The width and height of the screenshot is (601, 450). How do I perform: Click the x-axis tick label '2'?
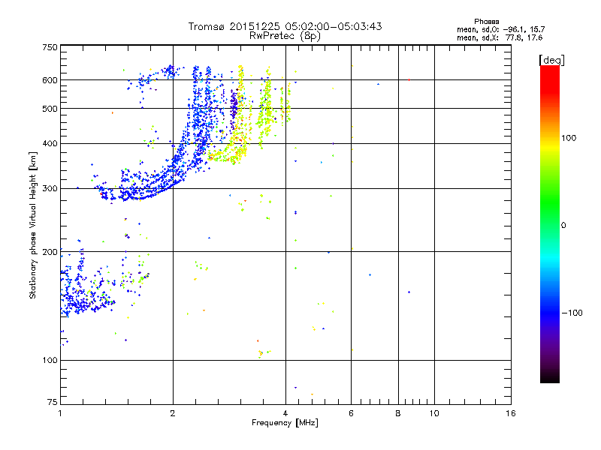click(x=173, y=413)
